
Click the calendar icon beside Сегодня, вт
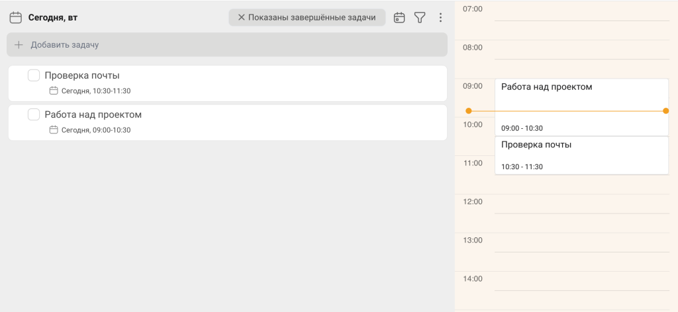pyautogui.click(x=16, y=18)
